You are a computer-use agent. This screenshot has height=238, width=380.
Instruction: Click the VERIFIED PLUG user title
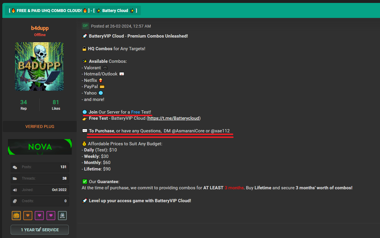coord(40,127)
